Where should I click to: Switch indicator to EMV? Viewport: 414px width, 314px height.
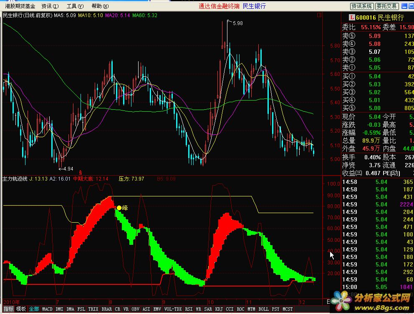(157, 309)
